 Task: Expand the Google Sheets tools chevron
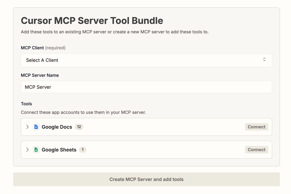tap(27, 150)
